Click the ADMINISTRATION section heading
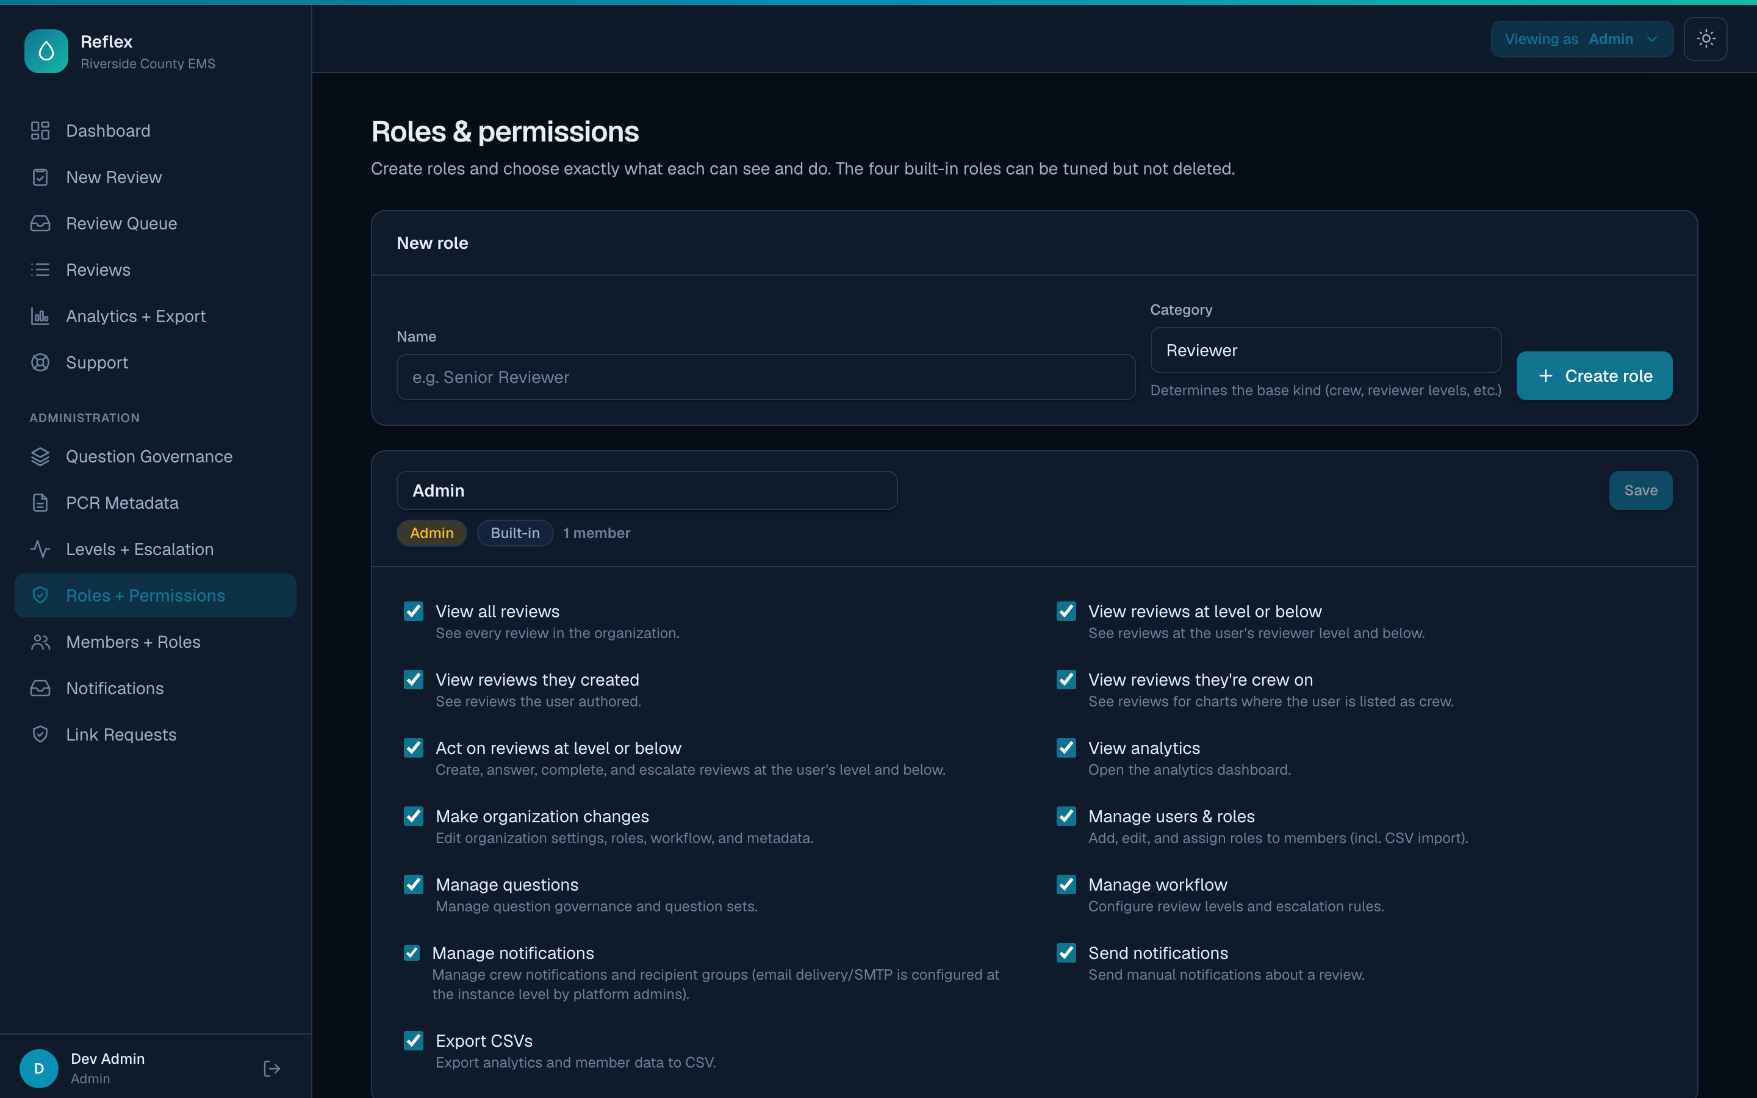This screenshot has width=1757, height=1098. click(x=85, y=418)
